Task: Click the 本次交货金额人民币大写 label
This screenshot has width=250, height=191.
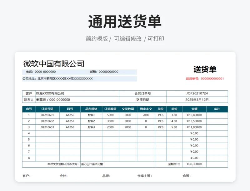Action: pyautogui.click(x=63, y=164)
